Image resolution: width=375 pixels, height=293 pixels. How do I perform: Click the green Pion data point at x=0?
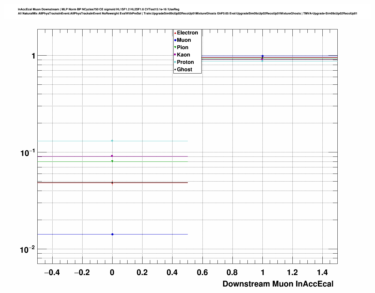112,161
